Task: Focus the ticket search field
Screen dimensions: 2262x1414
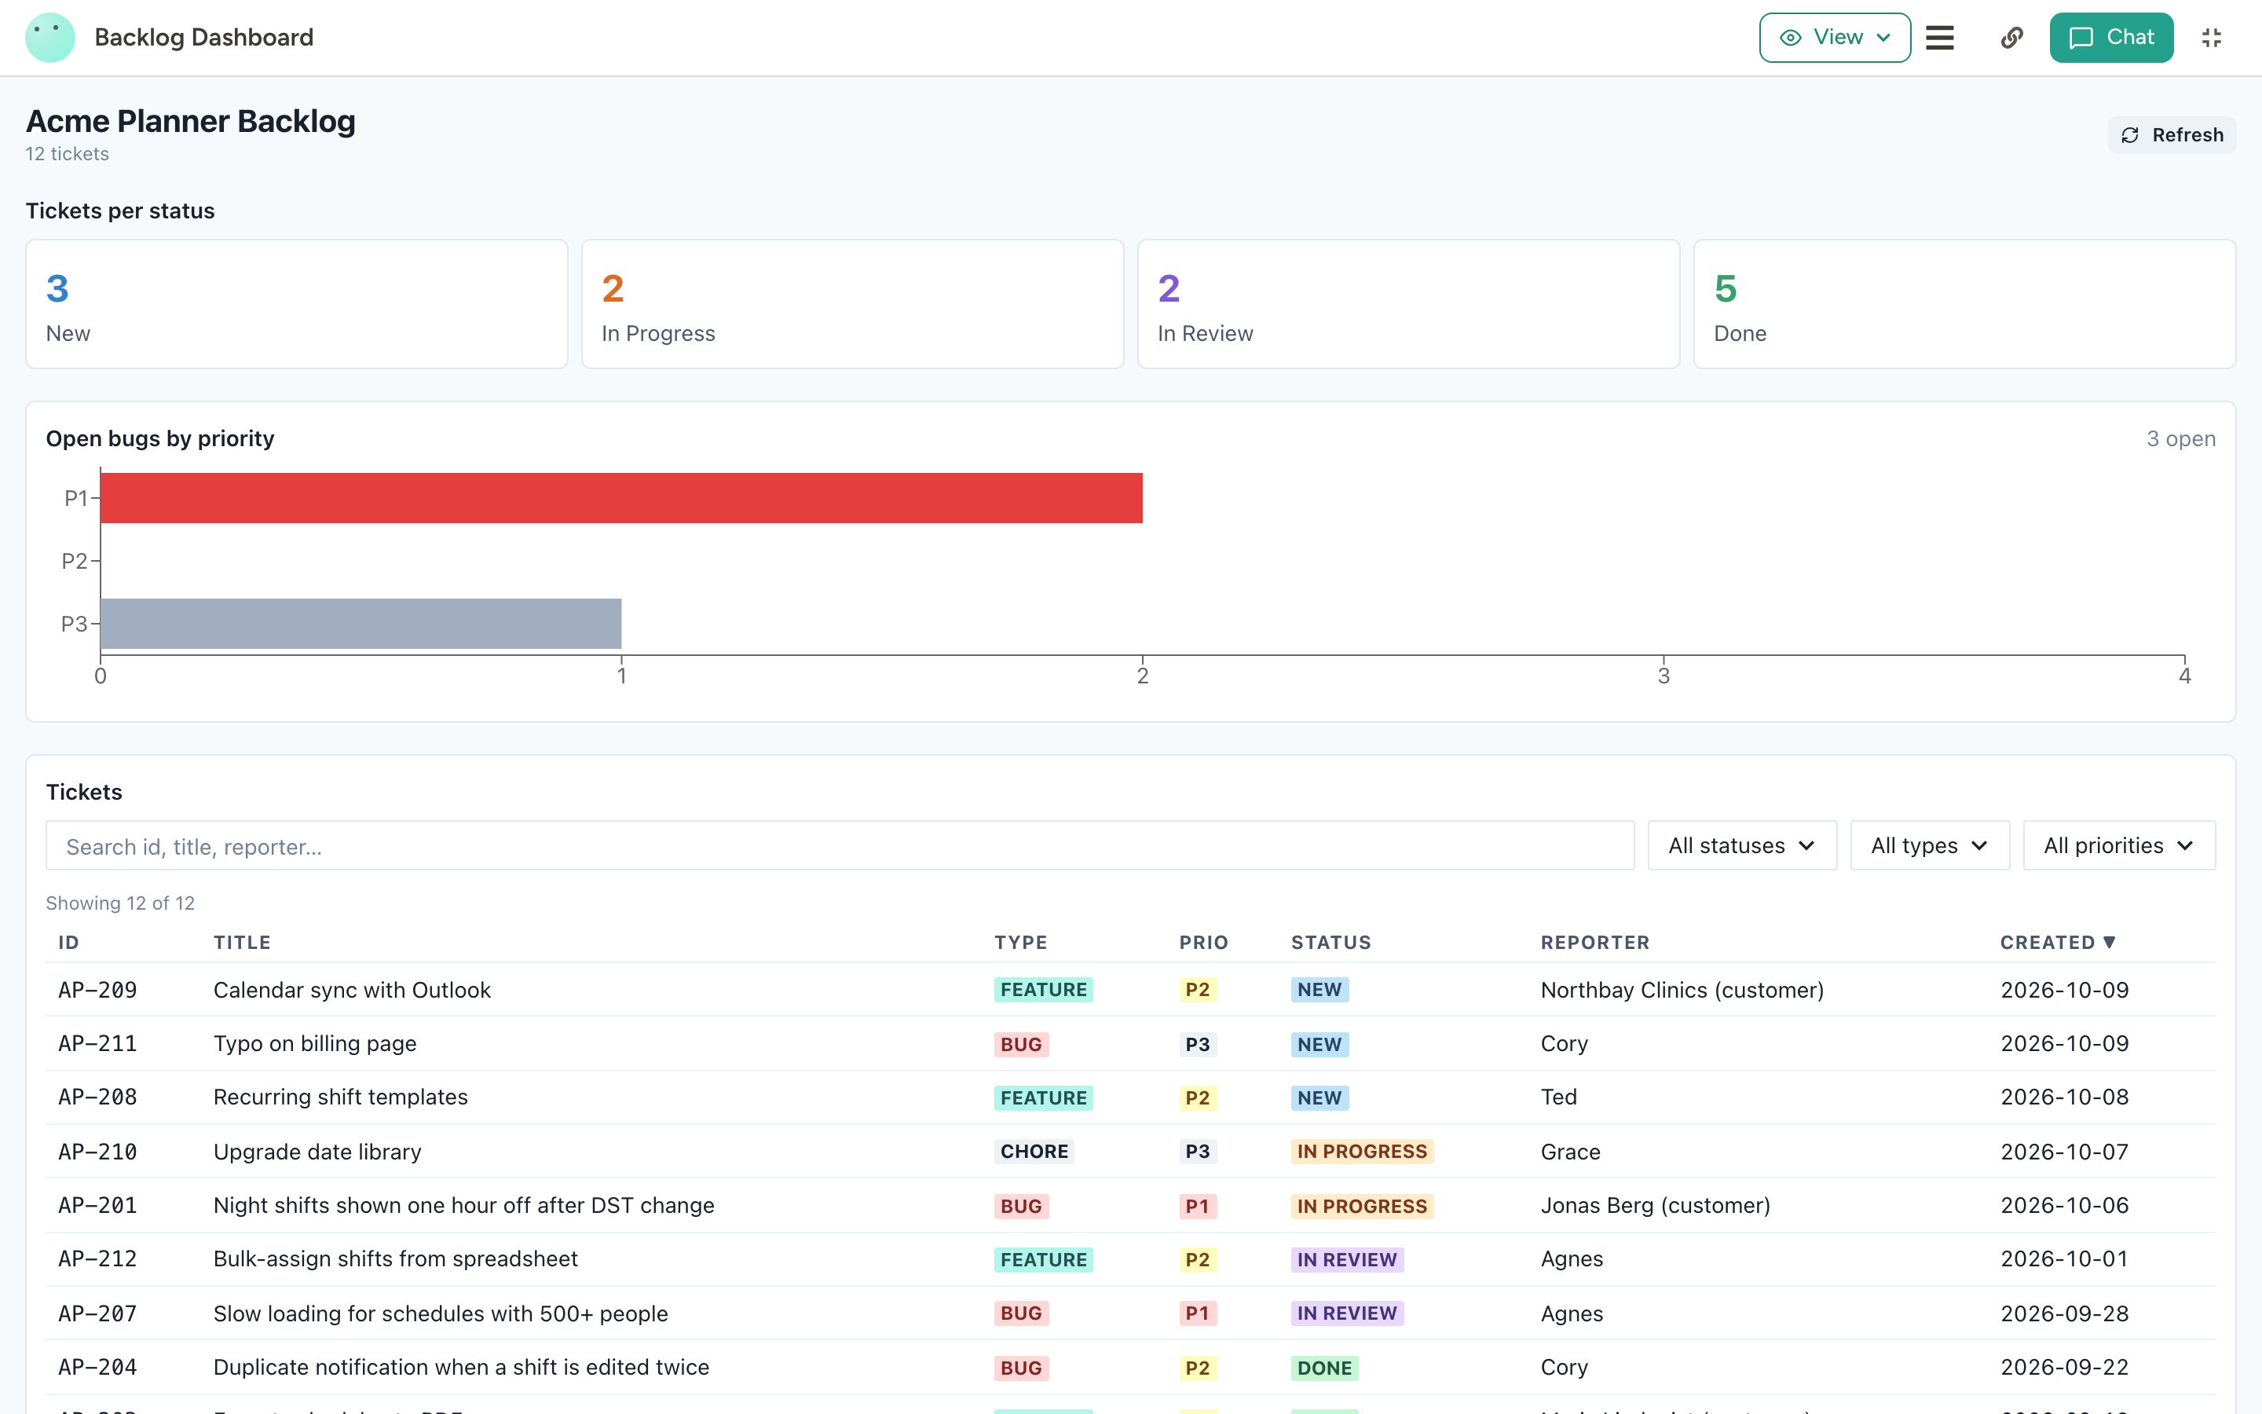Action: coord(840,845)
